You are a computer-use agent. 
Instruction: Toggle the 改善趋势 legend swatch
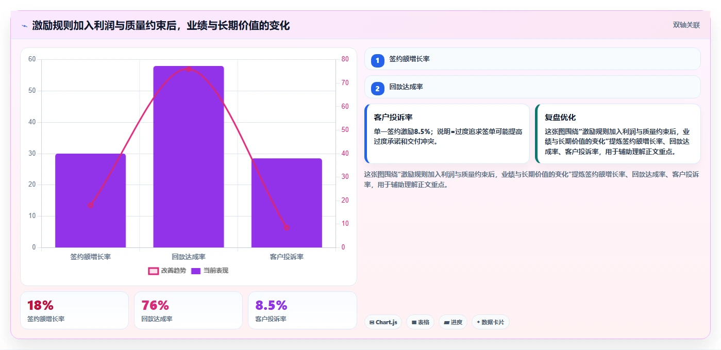pyautogui.click(x=153, y=271)
